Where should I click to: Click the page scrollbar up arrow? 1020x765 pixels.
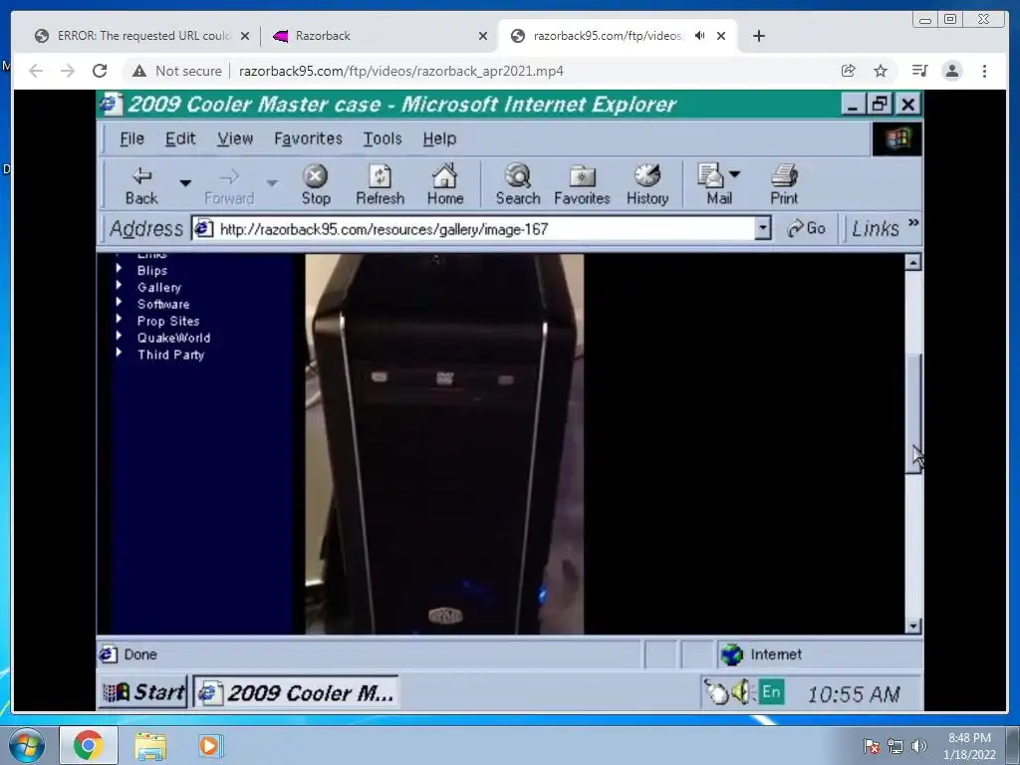tap(913, 262)
